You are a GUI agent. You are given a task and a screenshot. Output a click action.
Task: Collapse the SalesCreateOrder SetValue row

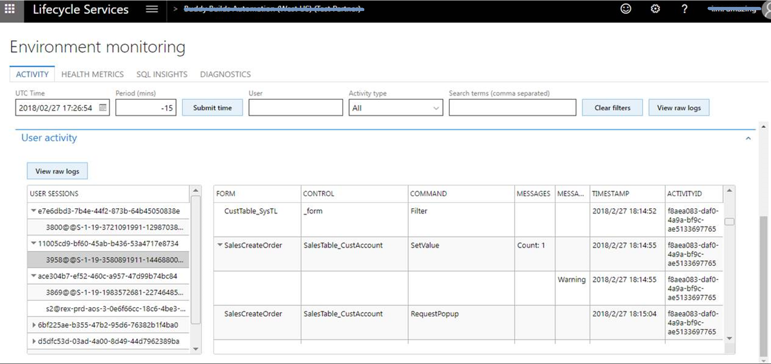(220, 245)
